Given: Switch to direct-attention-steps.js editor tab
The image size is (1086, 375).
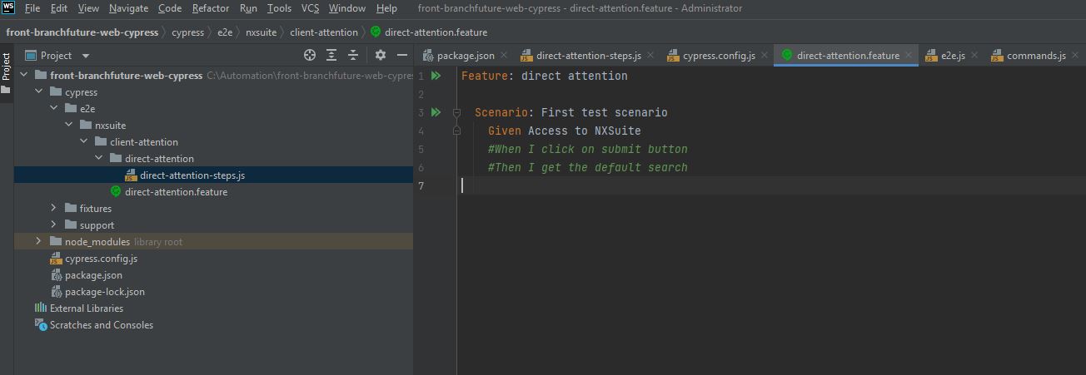Looking at the screenshot, I should point(589,56).
